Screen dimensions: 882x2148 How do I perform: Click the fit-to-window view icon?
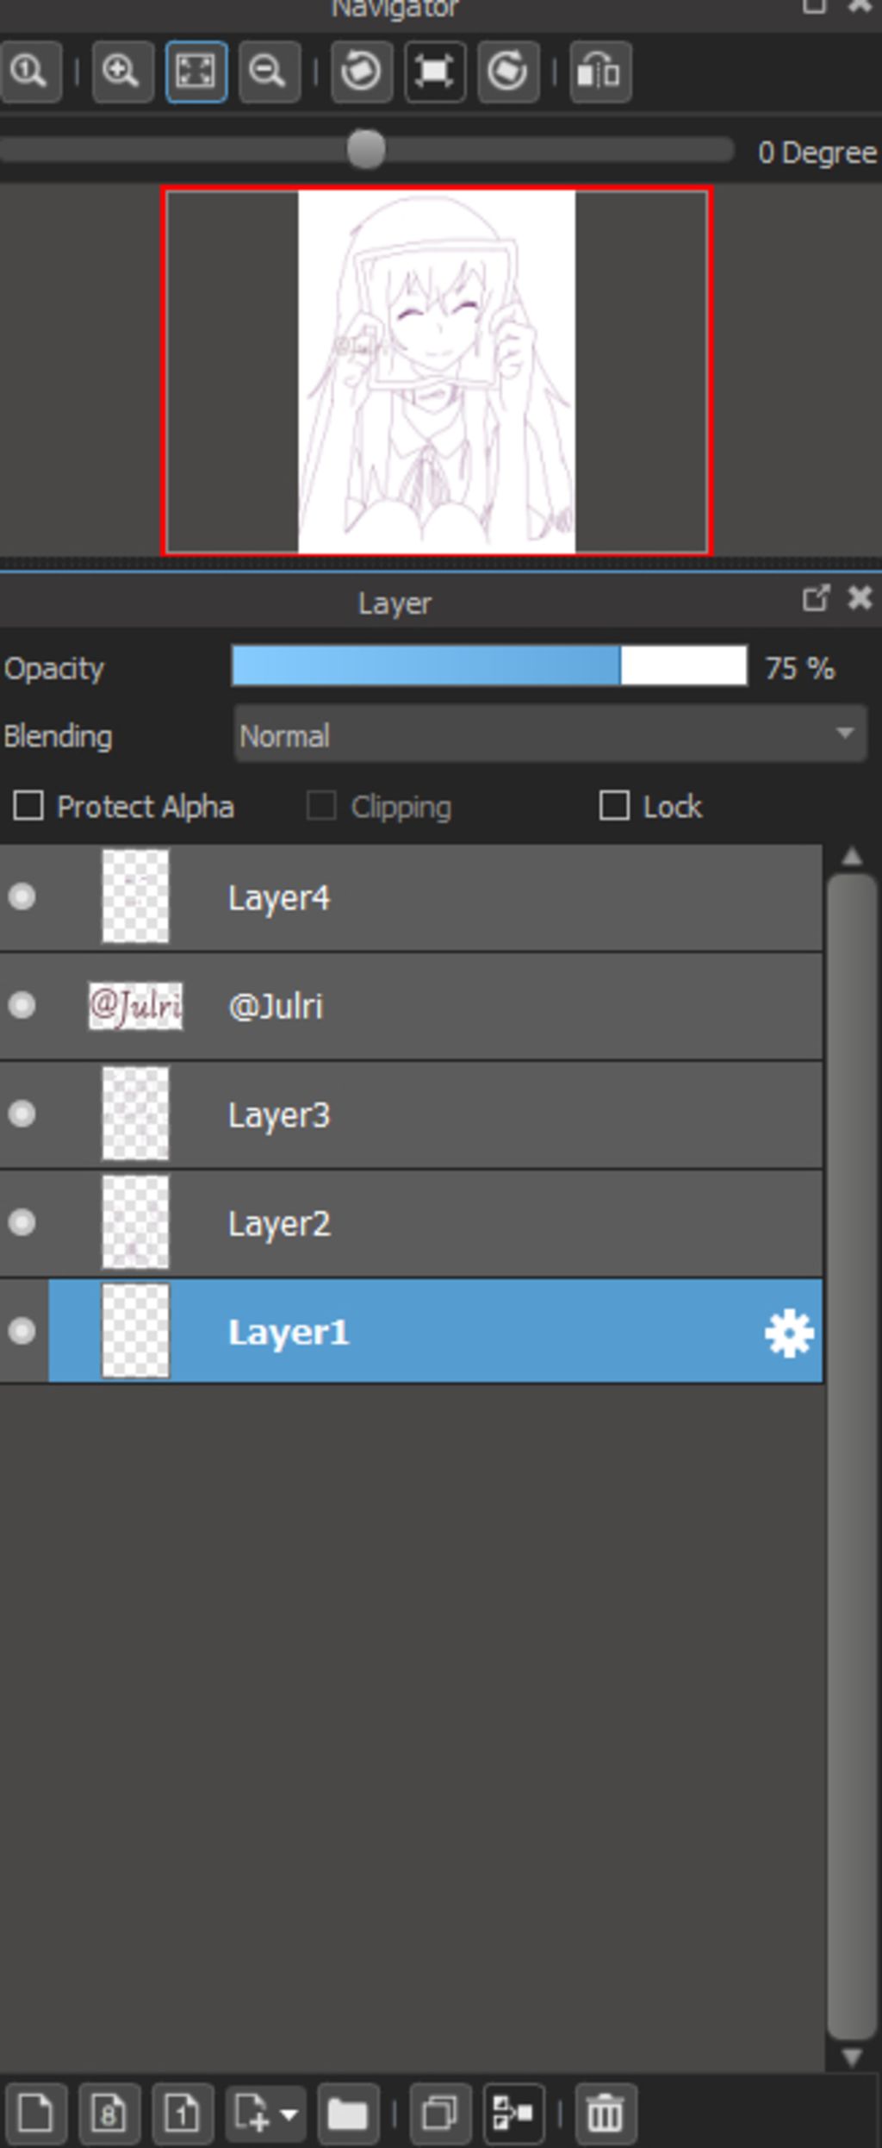[196, 72]
